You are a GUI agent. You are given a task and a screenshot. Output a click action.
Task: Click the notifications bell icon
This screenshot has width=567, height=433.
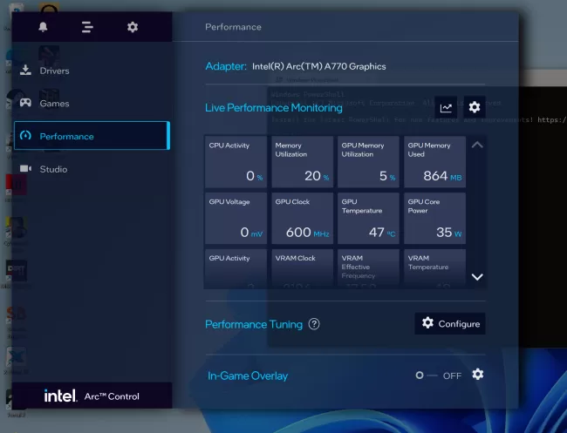[44, 27]
